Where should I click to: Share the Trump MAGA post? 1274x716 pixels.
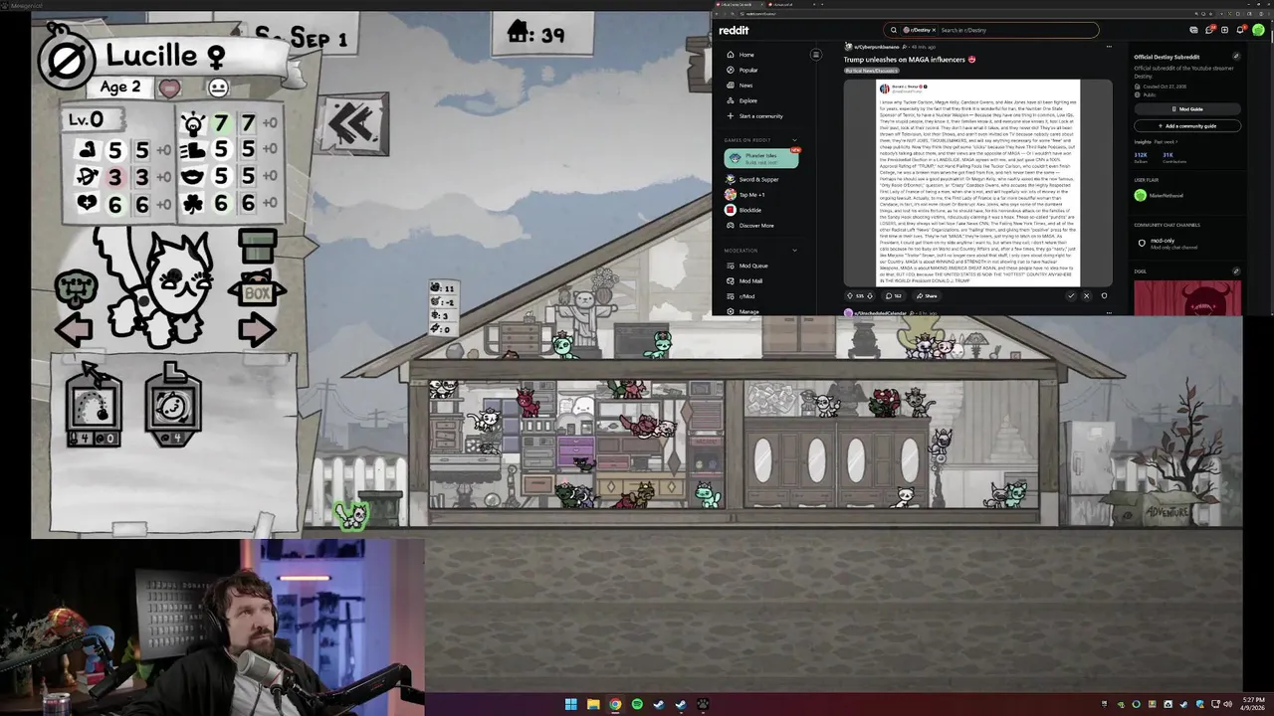[927, 295]
